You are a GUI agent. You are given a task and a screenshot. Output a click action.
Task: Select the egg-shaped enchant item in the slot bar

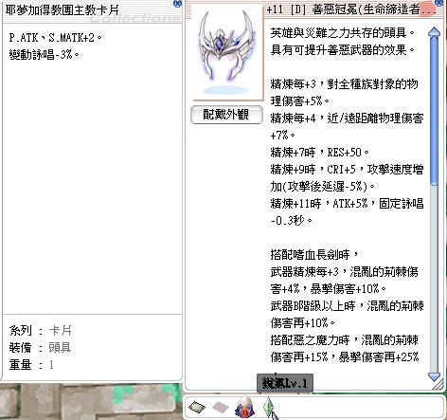[244, 407]
